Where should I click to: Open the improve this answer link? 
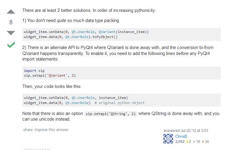point(51,130)
